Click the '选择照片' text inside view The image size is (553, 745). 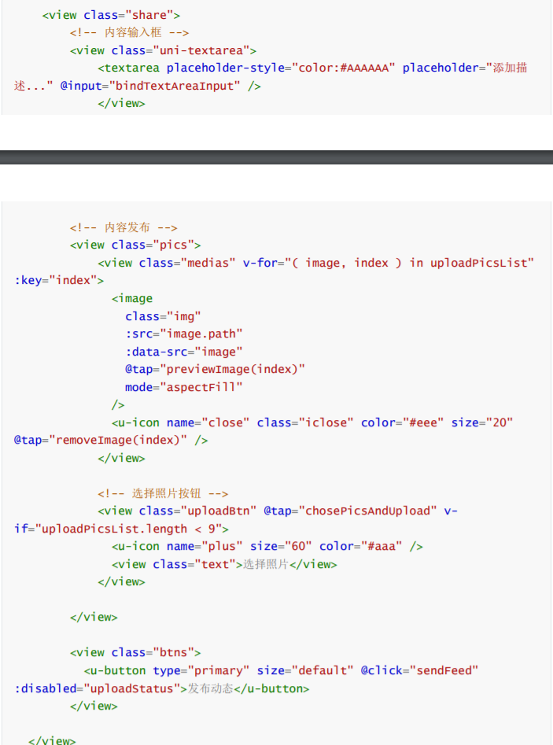(266, 564)
